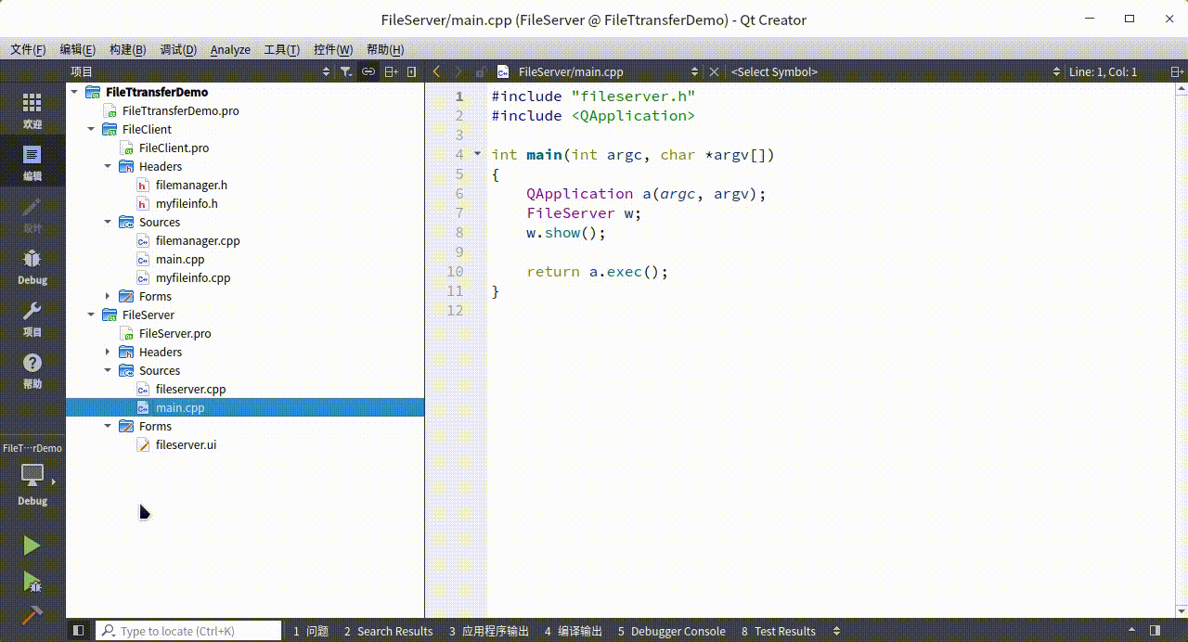Show the 3 应用程序输出 pane

click(x=489, y=631)
